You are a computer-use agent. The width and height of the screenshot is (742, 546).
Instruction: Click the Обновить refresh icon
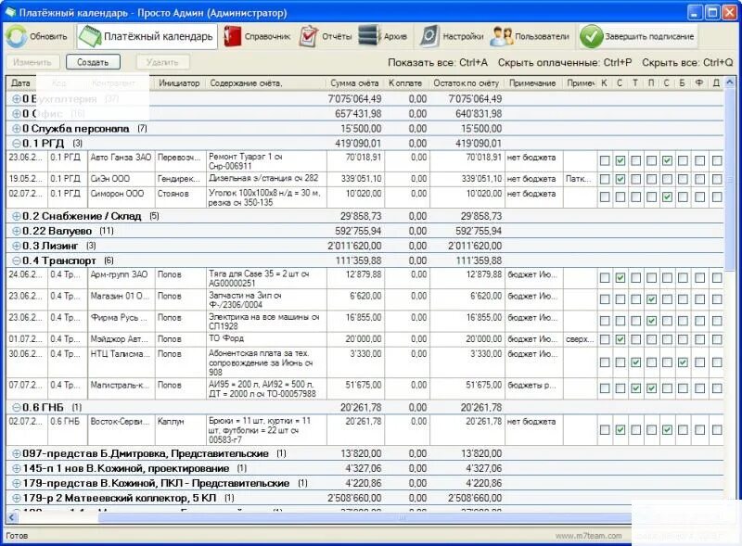click(x=17, y=36)
